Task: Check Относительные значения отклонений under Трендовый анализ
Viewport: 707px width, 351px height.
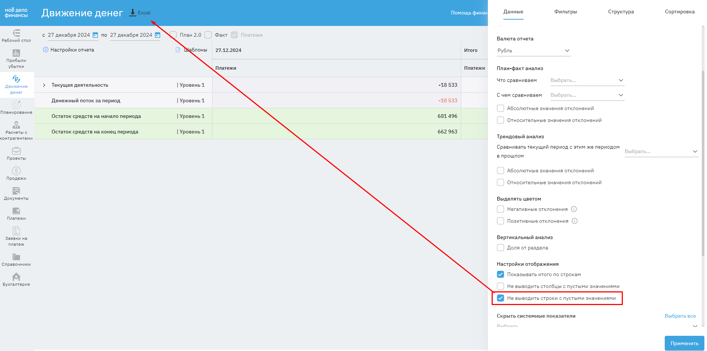Action: pos(500,182)
